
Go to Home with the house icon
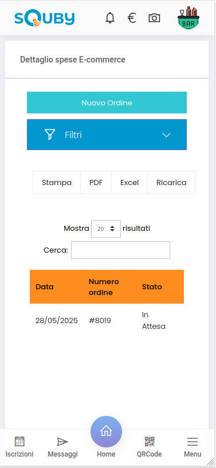pyautogui.click(x=106, y=431)
